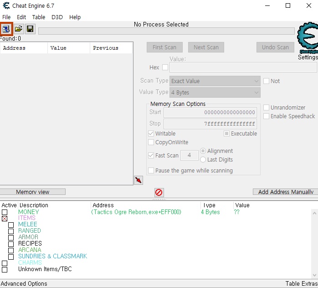Activate the RANGED entry checkbox
318x288 pixels.
click(x=11, y=231)
